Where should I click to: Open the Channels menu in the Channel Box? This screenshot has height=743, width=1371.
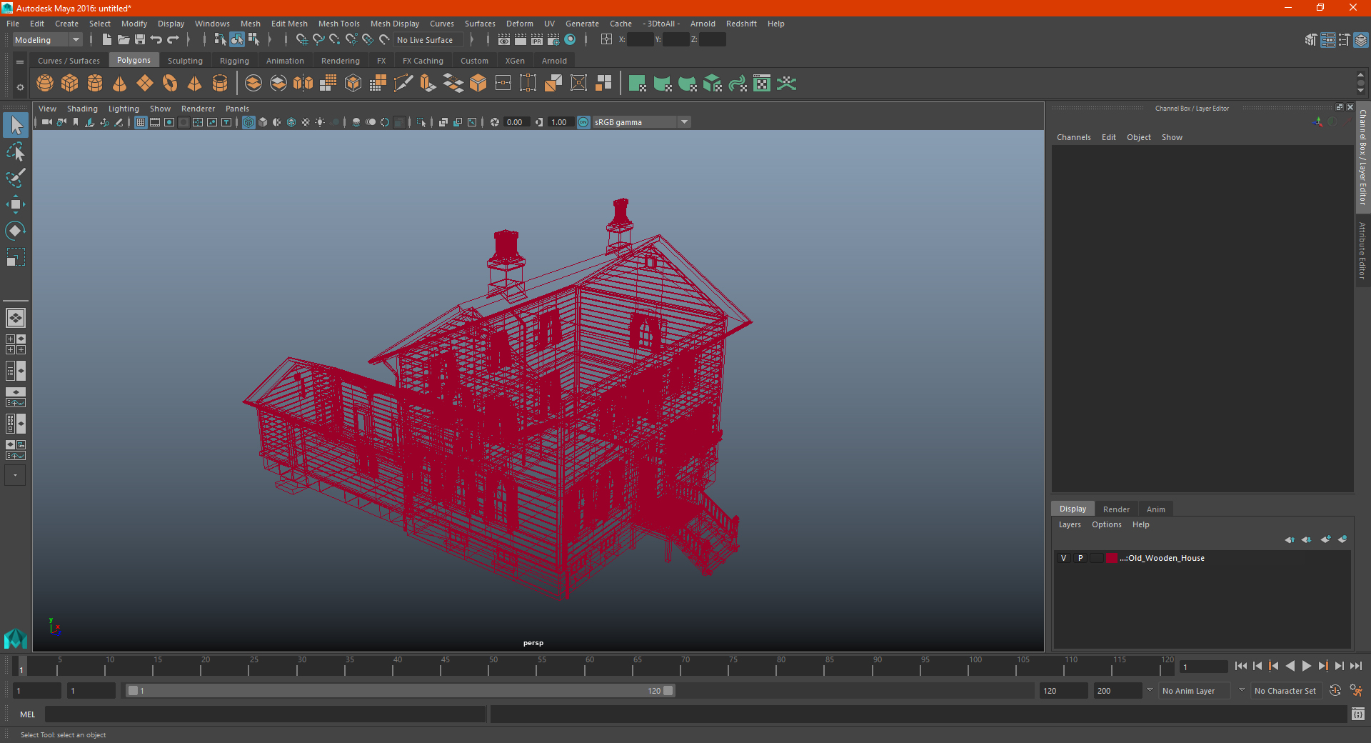pyautogui.click(x=1074, y=137)
